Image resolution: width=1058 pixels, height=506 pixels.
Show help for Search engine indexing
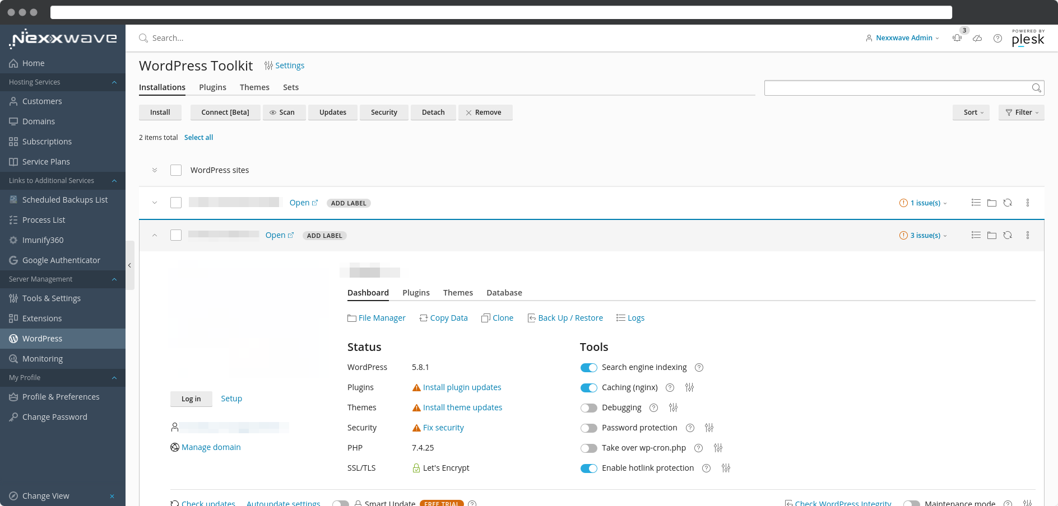pos(699,367)
